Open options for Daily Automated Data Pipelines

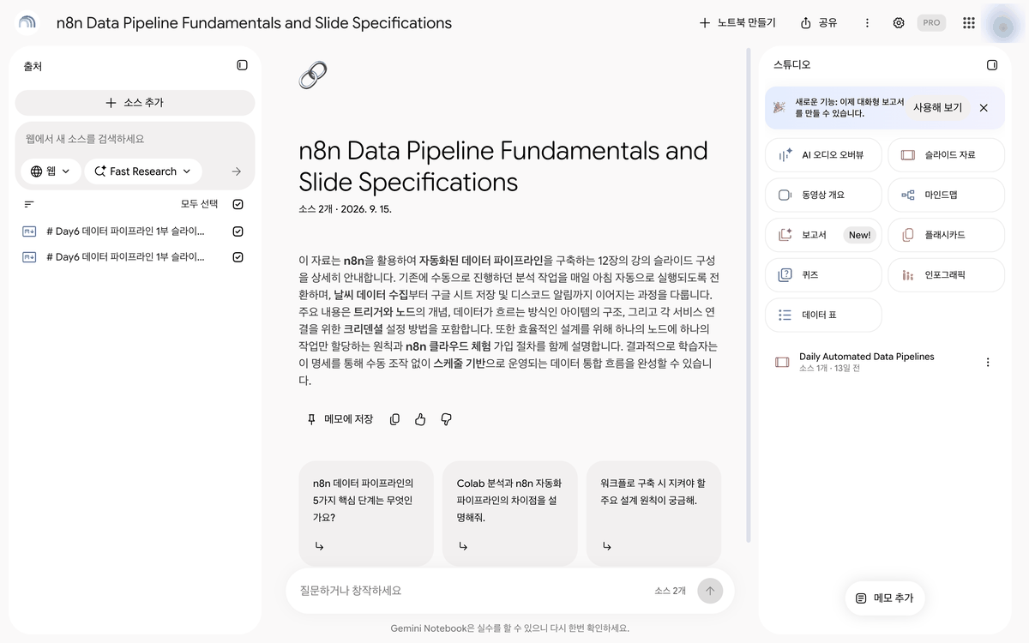(x=988, y=363)
